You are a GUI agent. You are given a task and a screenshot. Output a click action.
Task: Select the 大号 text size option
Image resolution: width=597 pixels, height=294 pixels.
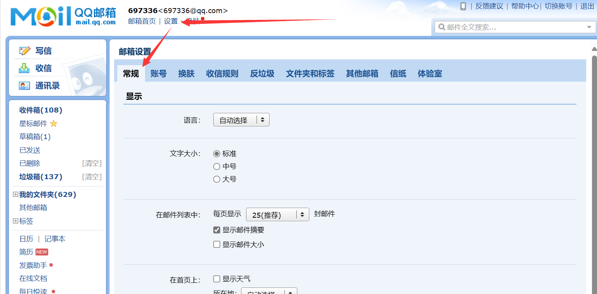click(x=217, y=179)
